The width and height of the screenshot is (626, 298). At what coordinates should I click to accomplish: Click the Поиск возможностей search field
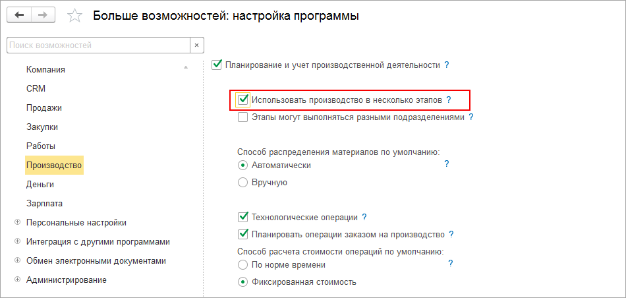coord(98,45)
